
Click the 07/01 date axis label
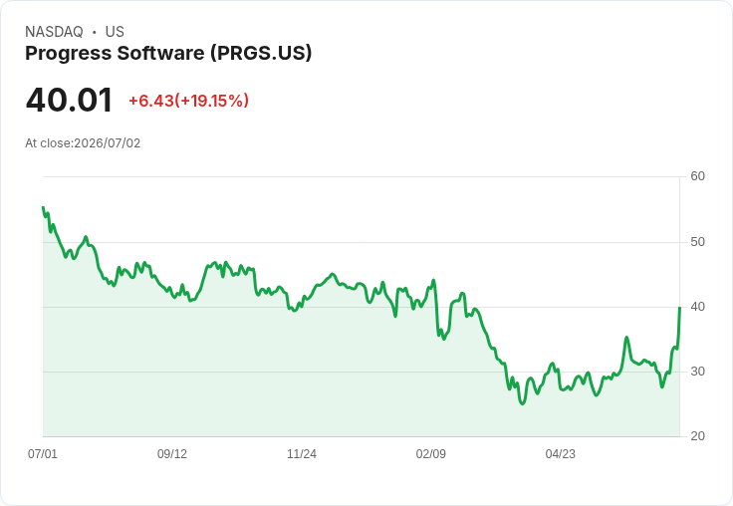[43, 453]
